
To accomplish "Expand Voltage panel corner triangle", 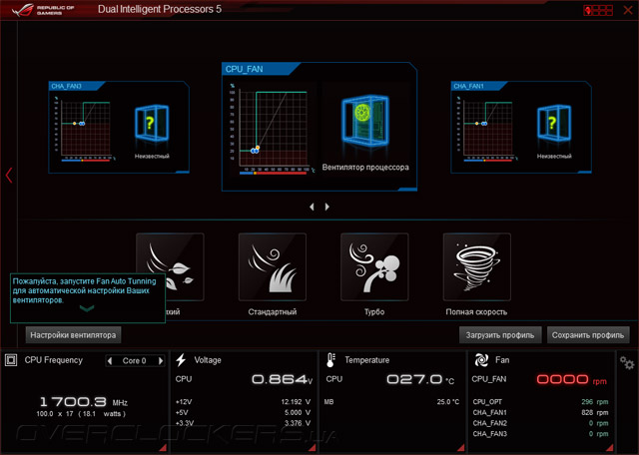I will coord(313,448).
